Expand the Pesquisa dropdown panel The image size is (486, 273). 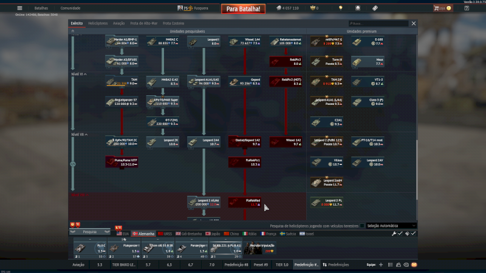tap(89, 232)
